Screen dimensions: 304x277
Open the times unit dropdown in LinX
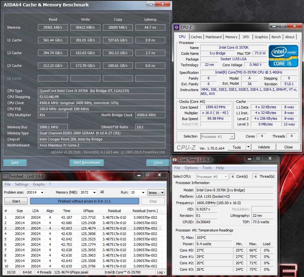pos(156,193)
